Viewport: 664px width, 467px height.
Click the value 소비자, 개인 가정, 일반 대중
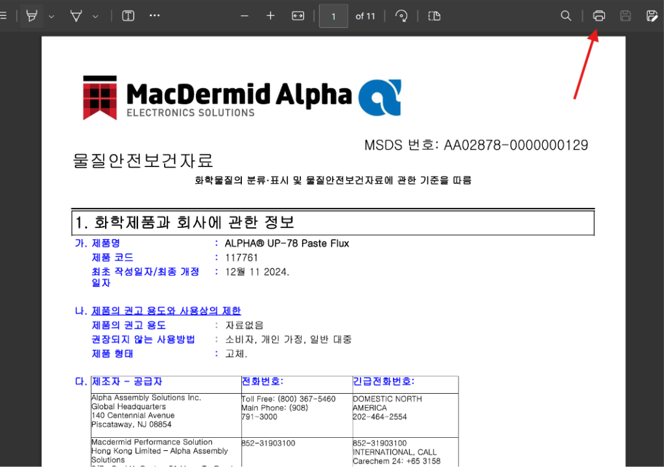289,339
